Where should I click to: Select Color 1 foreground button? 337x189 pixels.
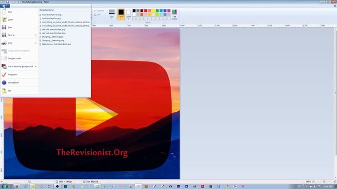click(121, 15)
